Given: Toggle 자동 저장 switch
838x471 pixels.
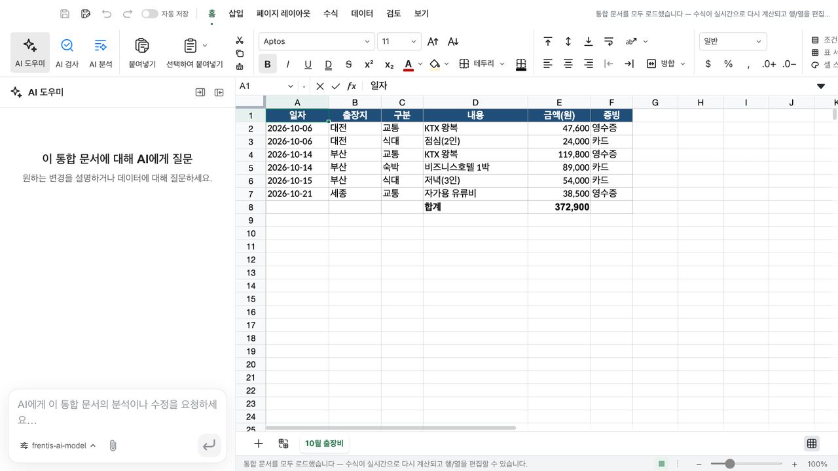Looking at the screenshot, I should [150, 13].
